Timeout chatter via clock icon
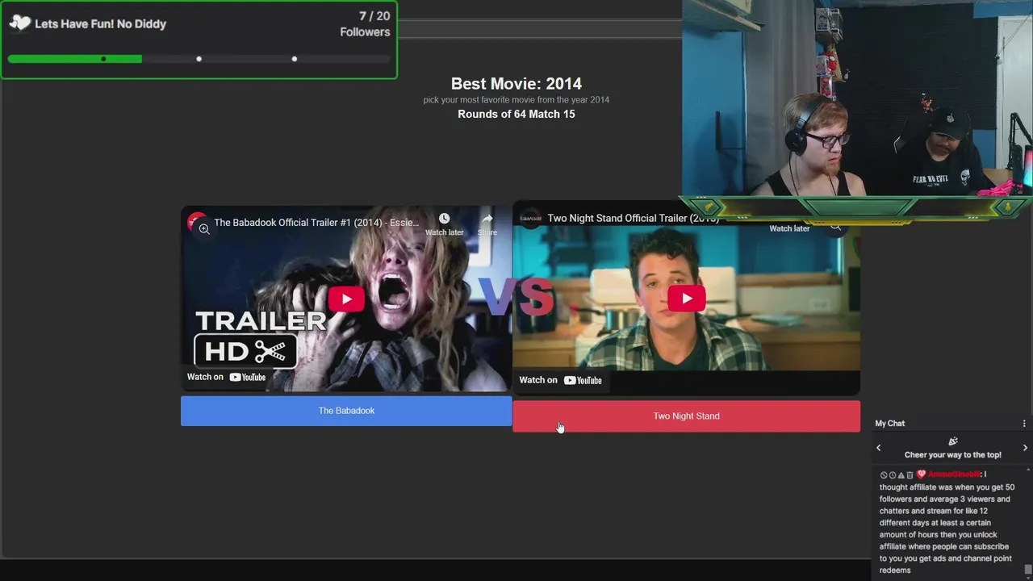This screenshot has height=581, width=1033. pos(893,475)
